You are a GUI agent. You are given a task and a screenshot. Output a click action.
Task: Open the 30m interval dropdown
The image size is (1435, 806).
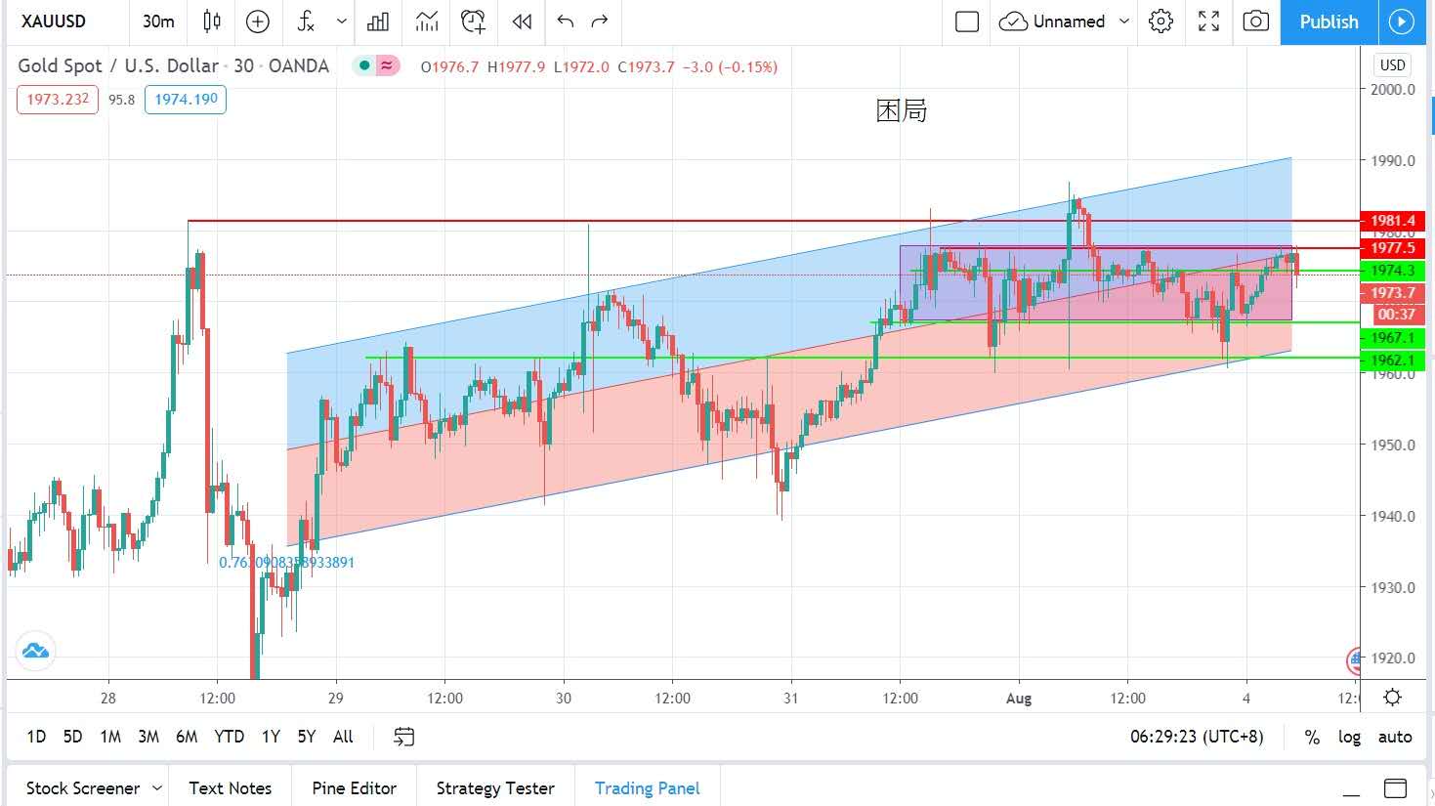pos(158,21)
